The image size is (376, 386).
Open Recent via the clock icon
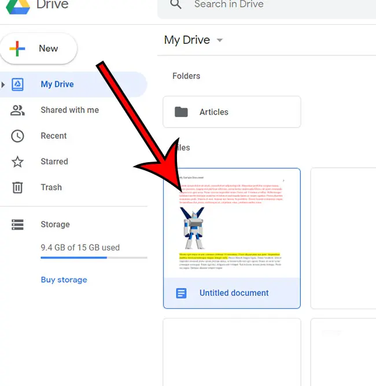[x=18, y=136]
